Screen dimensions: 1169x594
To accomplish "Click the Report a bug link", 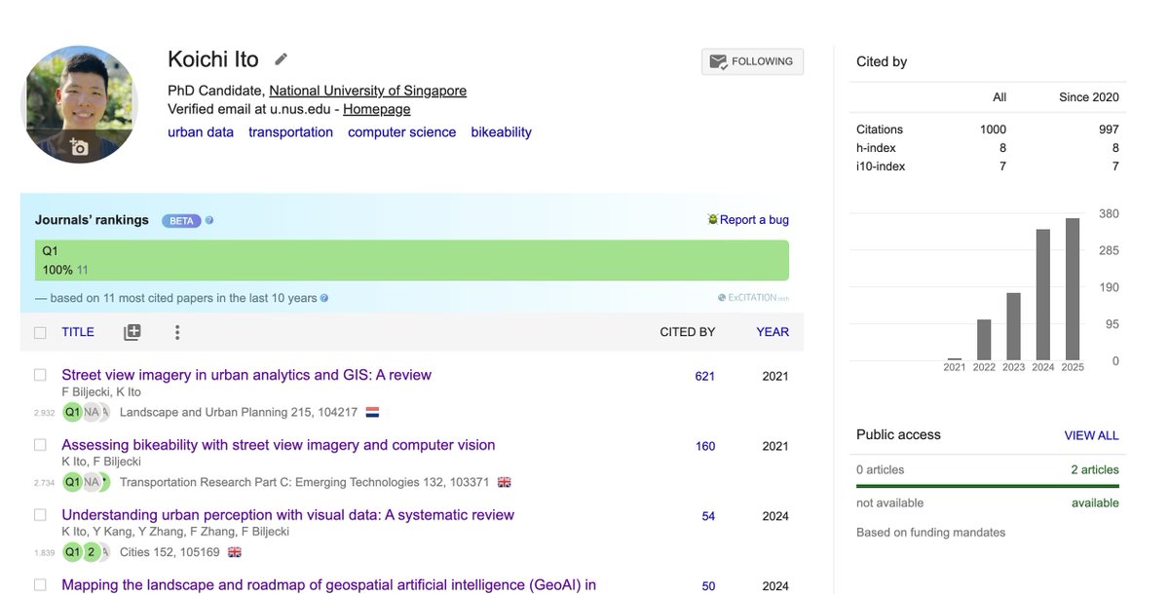I will [x=754, y=220].
